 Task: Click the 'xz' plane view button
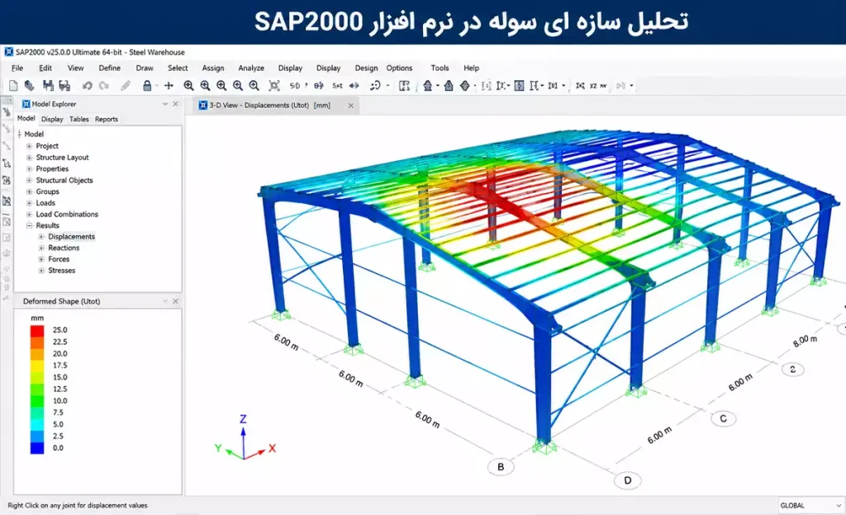click(593, 86)
